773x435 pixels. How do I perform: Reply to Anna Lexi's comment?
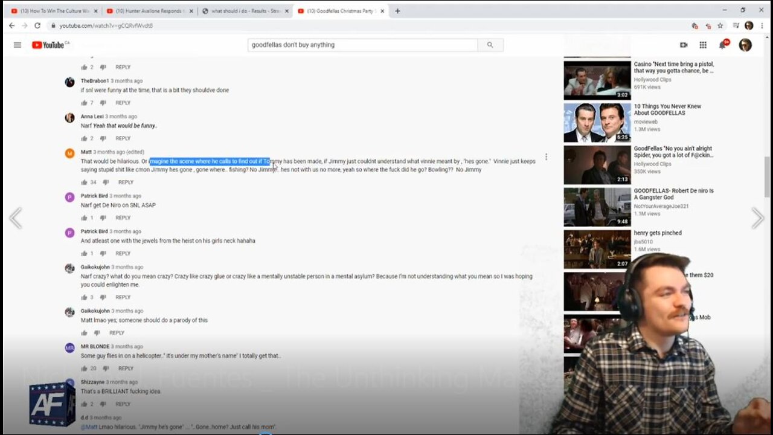point(123,138)
